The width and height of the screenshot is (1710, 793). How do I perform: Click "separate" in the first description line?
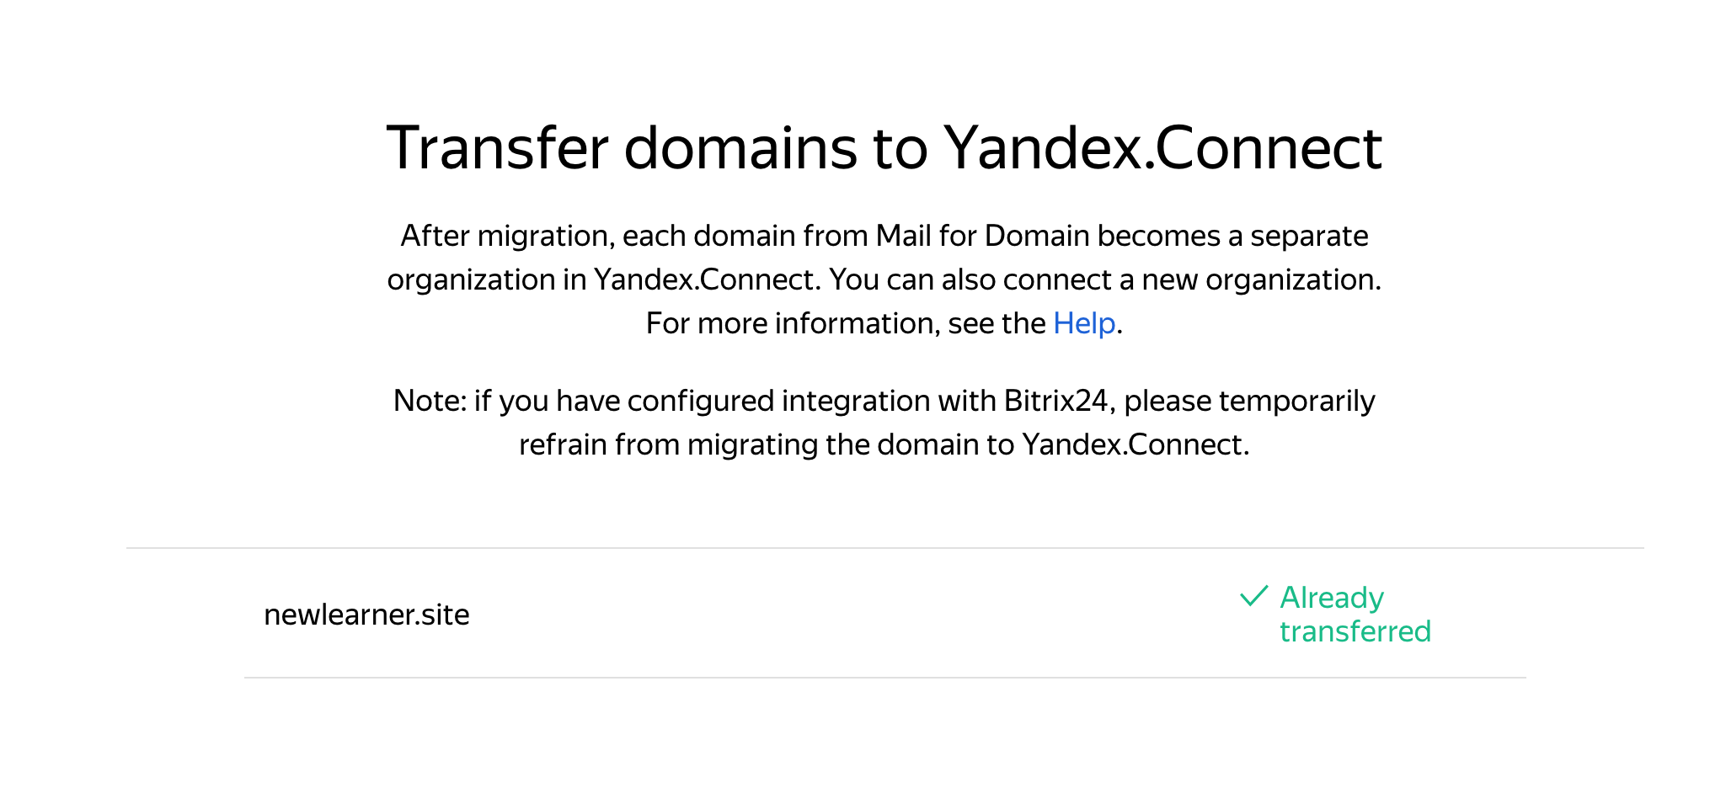[x=1309, y=236]
